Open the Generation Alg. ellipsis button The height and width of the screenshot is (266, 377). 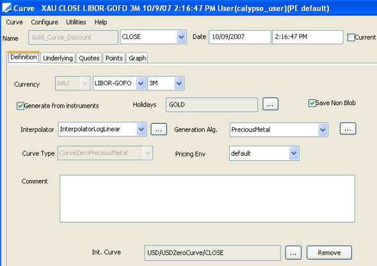coord(348,129)
